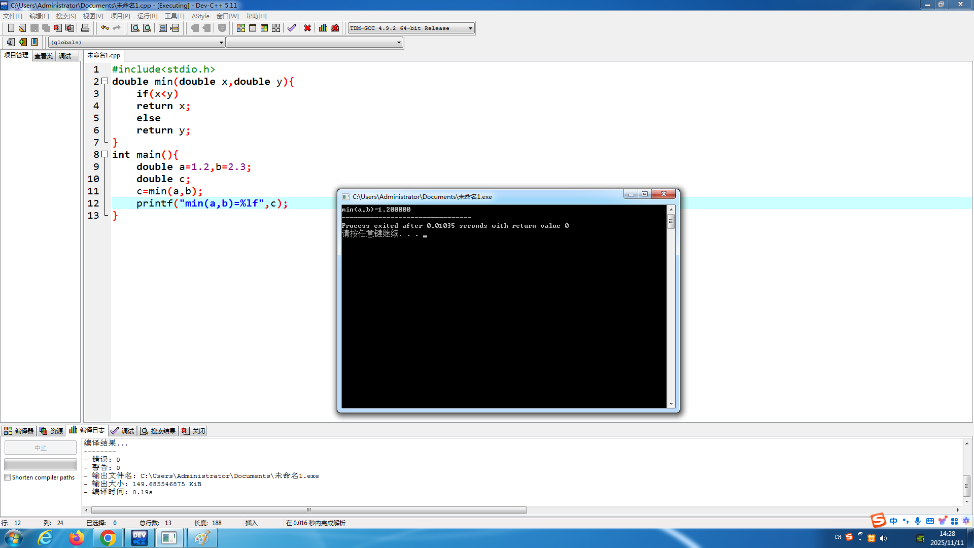974x548 pixels.
Task: Expand the (globals) scope dropdown
Action: pos(221,43)
